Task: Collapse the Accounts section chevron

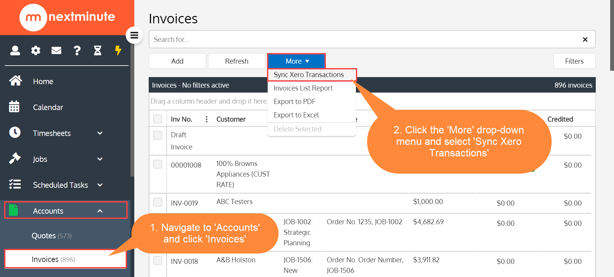Action: (x=100, y=211)
